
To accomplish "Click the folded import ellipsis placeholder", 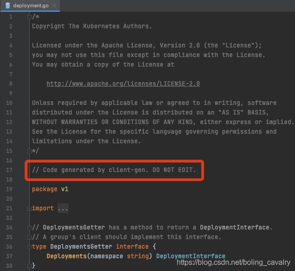I will pyautogui.click(x=63, y=208).
